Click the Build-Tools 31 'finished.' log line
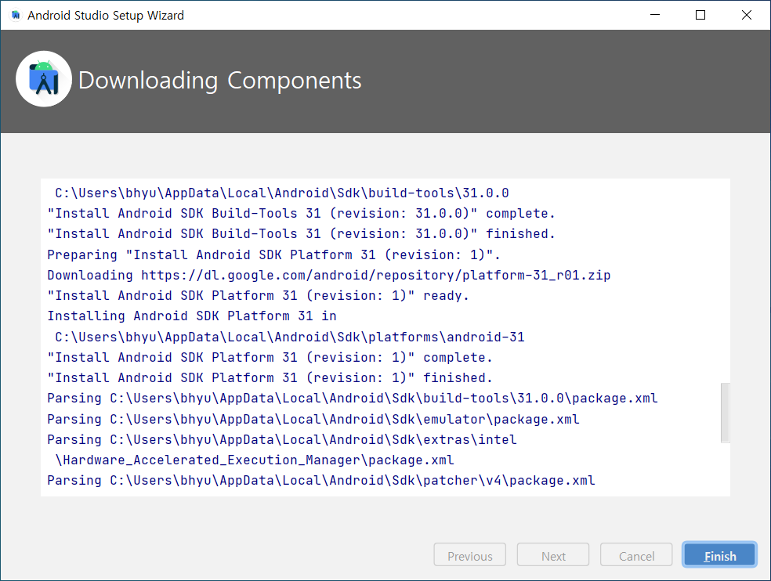The width and height of the screenshot is (771, 581). (301, 234)
